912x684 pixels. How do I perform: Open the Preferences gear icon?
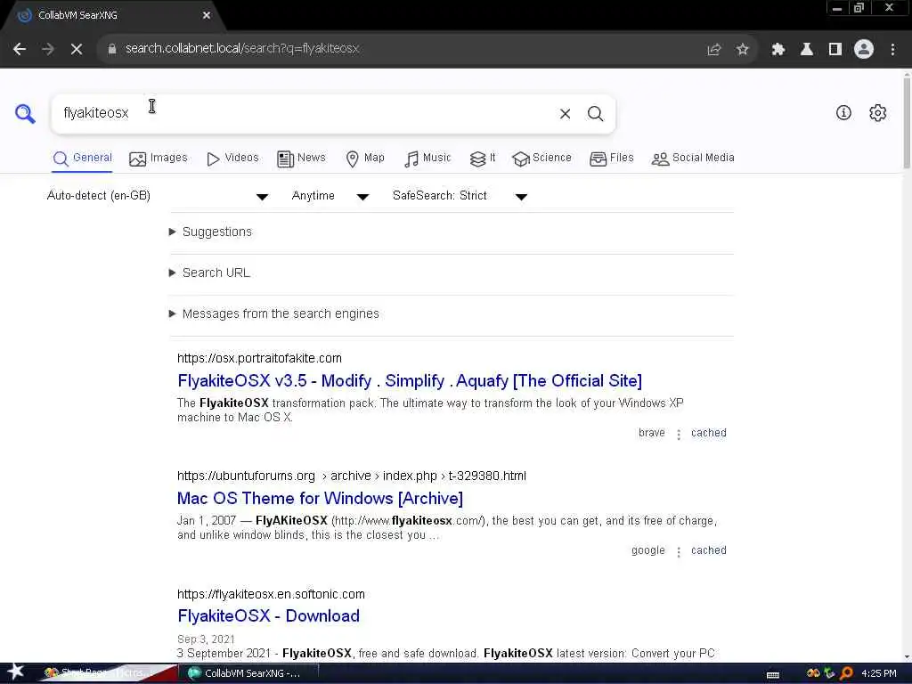(877, 113)
